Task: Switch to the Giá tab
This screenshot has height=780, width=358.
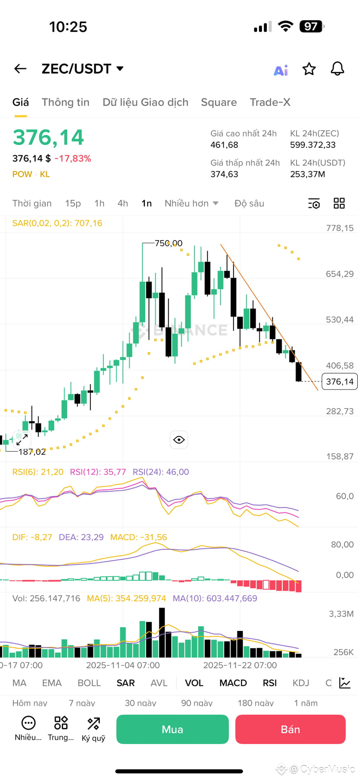Action: (21, 102)
